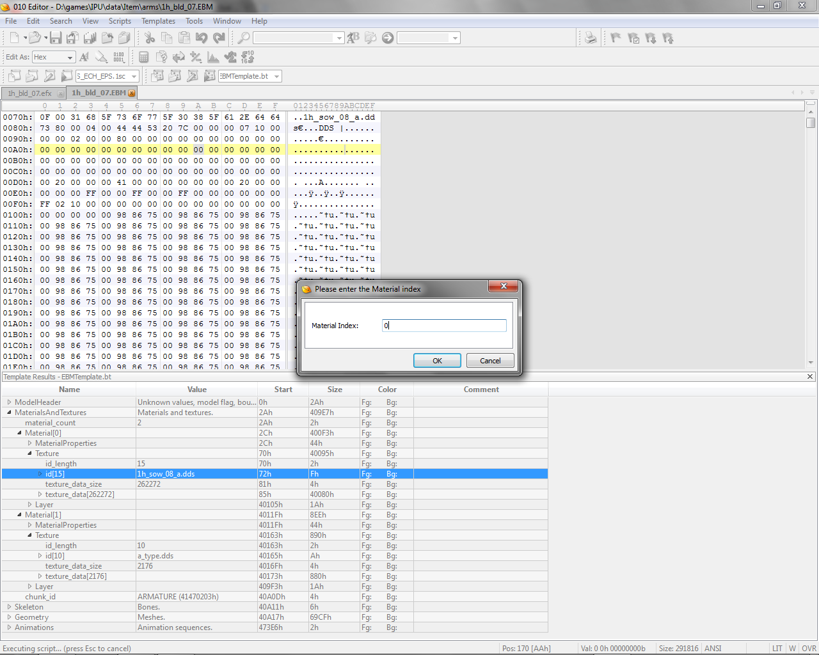Click the Histogram chart icon

213,57
